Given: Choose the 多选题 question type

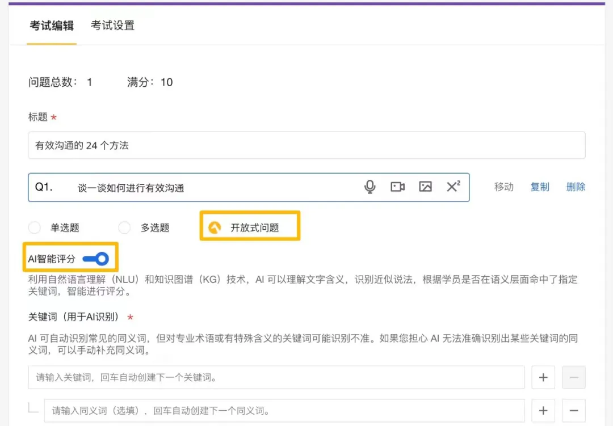Looking at the screenshot, I should point(124,228).
